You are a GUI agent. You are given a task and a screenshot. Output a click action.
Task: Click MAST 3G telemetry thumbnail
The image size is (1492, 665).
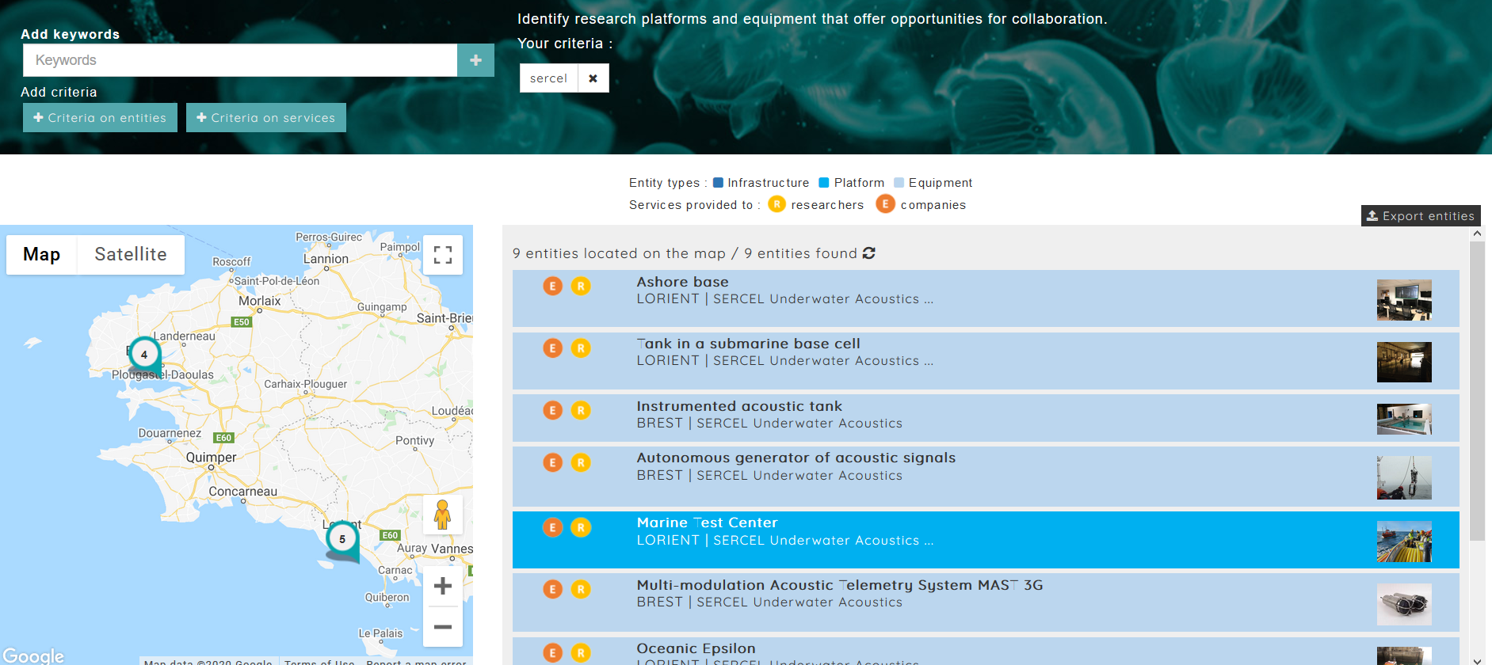click(1404, 604)
